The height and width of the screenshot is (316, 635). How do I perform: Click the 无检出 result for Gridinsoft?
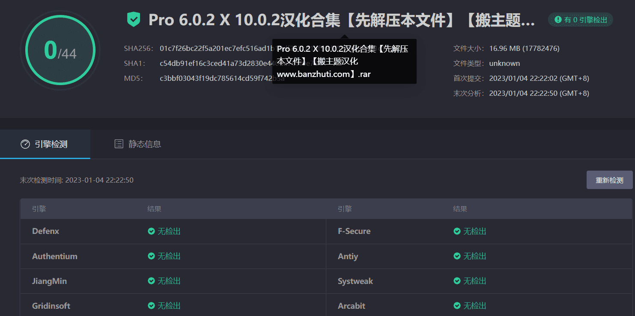(x=169, y=306)
